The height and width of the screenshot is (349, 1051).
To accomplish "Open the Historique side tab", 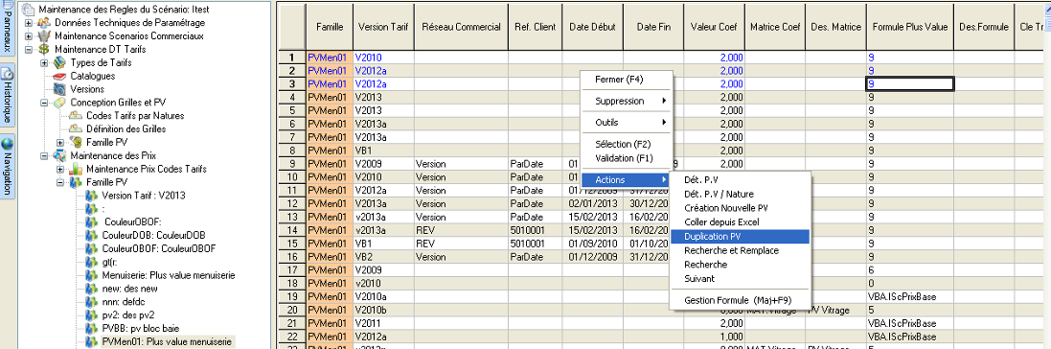I will tap(7, 95).
